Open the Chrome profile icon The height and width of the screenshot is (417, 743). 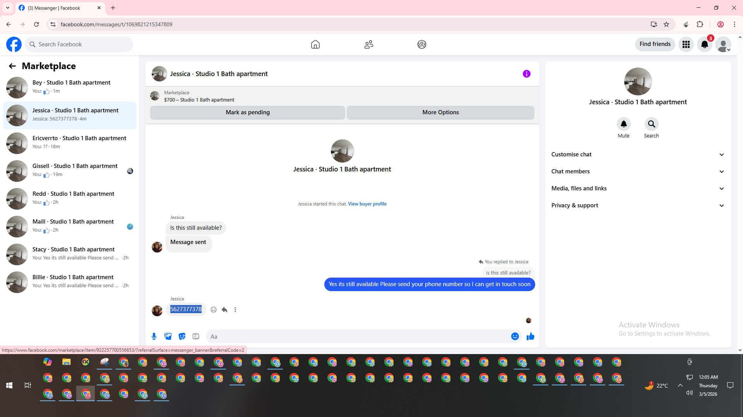point(721,24)
